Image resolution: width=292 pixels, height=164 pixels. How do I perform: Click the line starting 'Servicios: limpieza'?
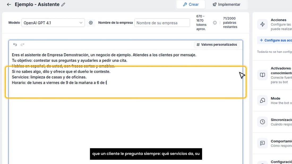click(x=49, y=77)
